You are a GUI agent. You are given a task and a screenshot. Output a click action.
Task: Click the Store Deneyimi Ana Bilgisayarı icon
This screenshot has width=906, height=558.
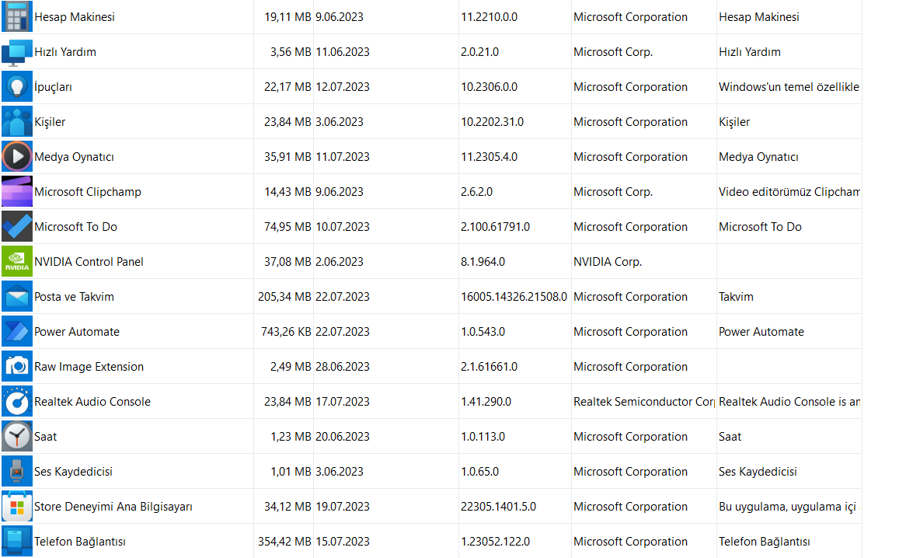pos(16,506)
